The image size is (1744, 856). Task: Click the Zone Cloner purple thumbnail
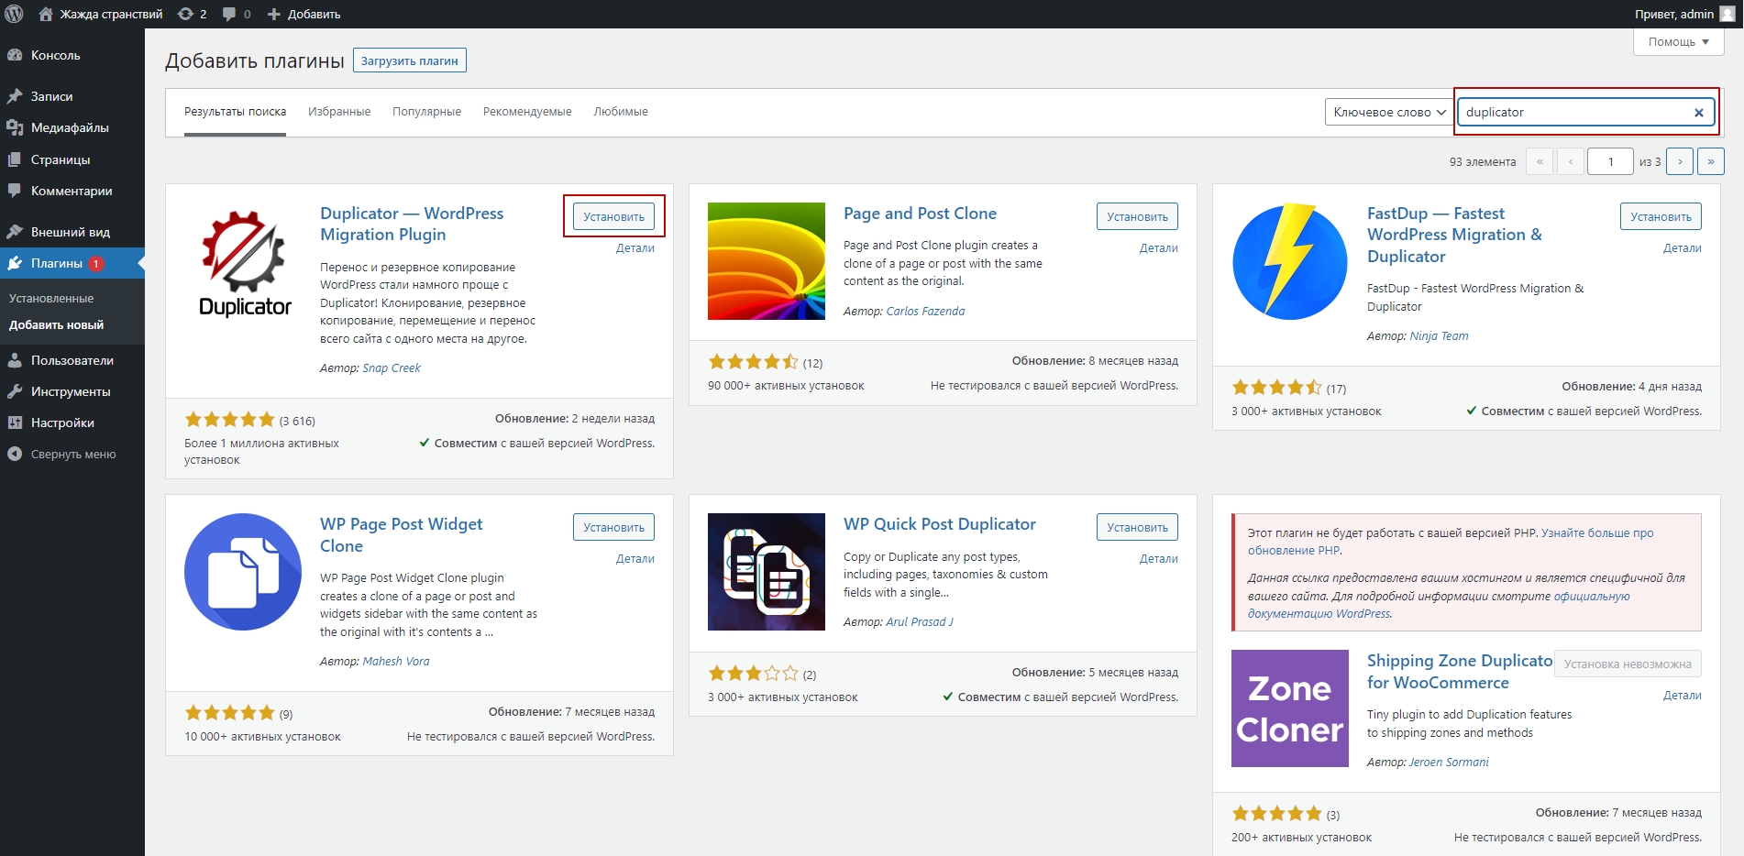point(1290,708)
